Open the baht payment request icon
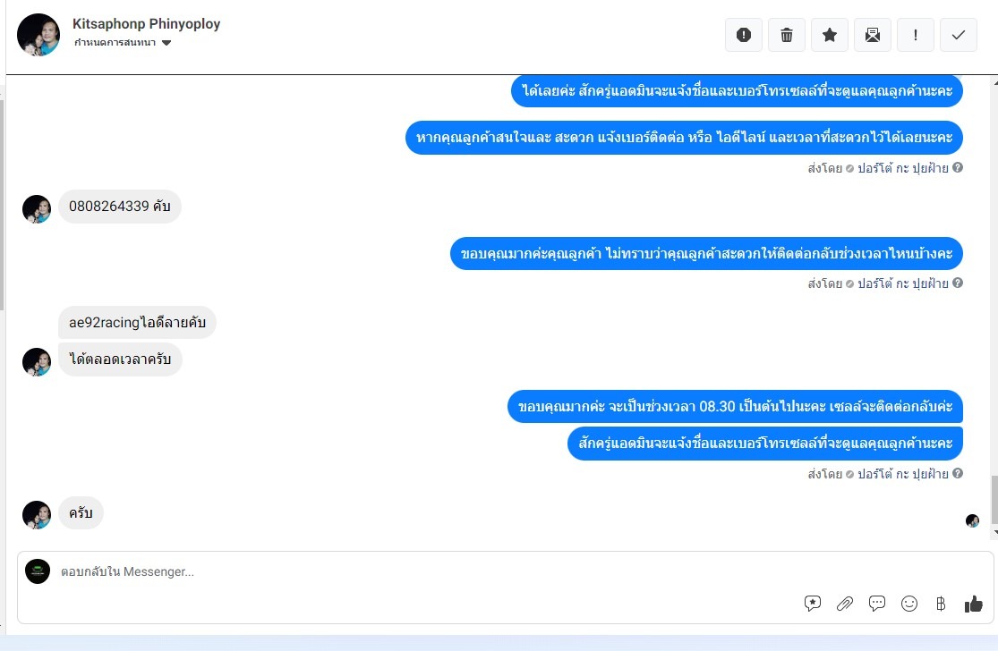 pos(941,604)
